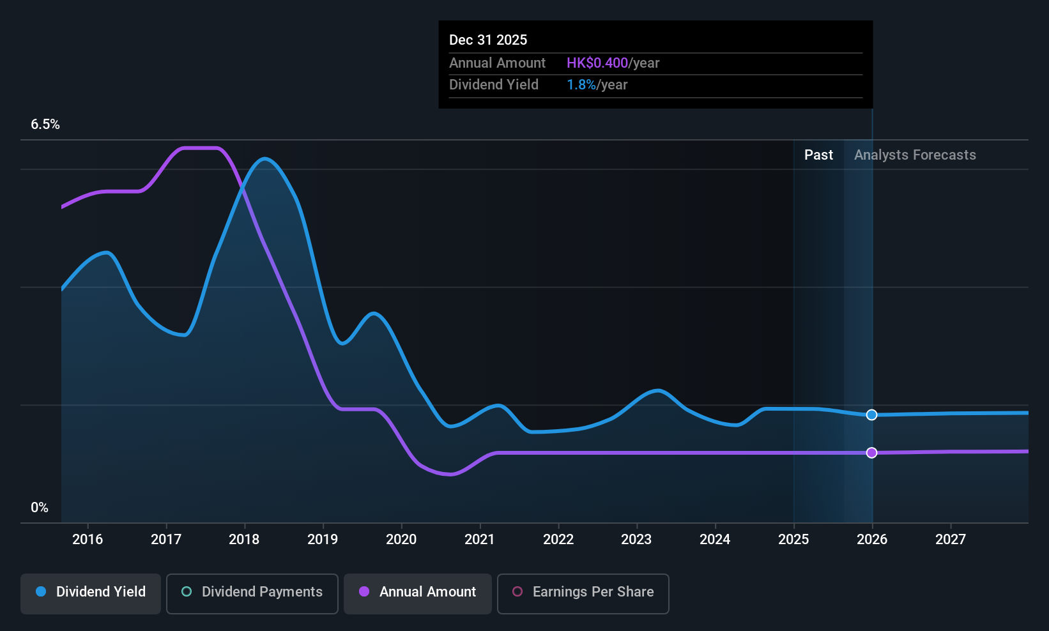
Task: Select the 2016 x-axis label
Action: pyautogui.click(x=88, y=540)
